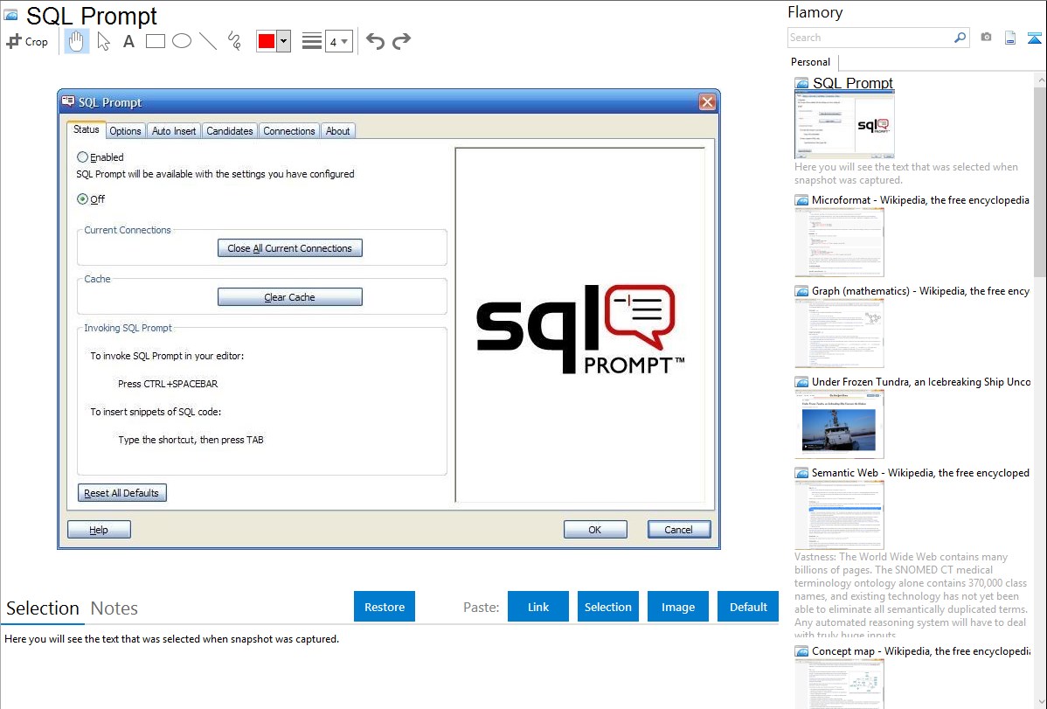The width and height of the screenshot is (1047, 709).
Task: Pick the ellipse drawing tool
Action: coord(182,41)
